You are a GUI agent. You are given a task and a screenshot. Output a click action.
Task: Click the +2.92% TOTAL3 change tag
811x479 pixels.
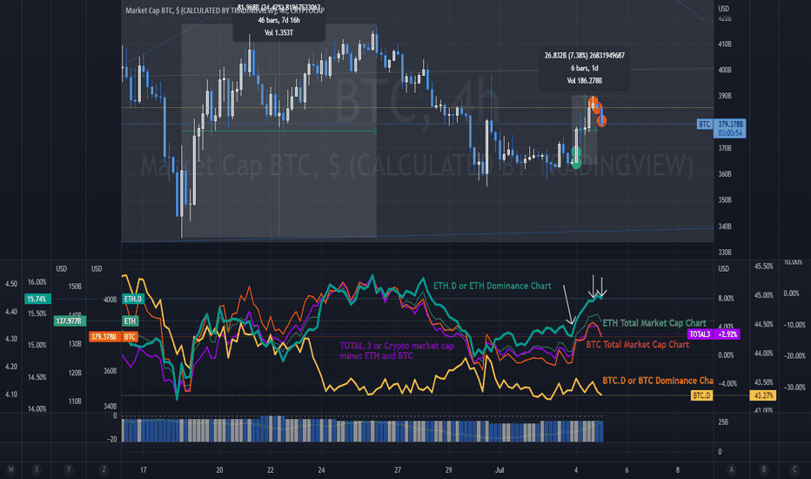[727, 334]
